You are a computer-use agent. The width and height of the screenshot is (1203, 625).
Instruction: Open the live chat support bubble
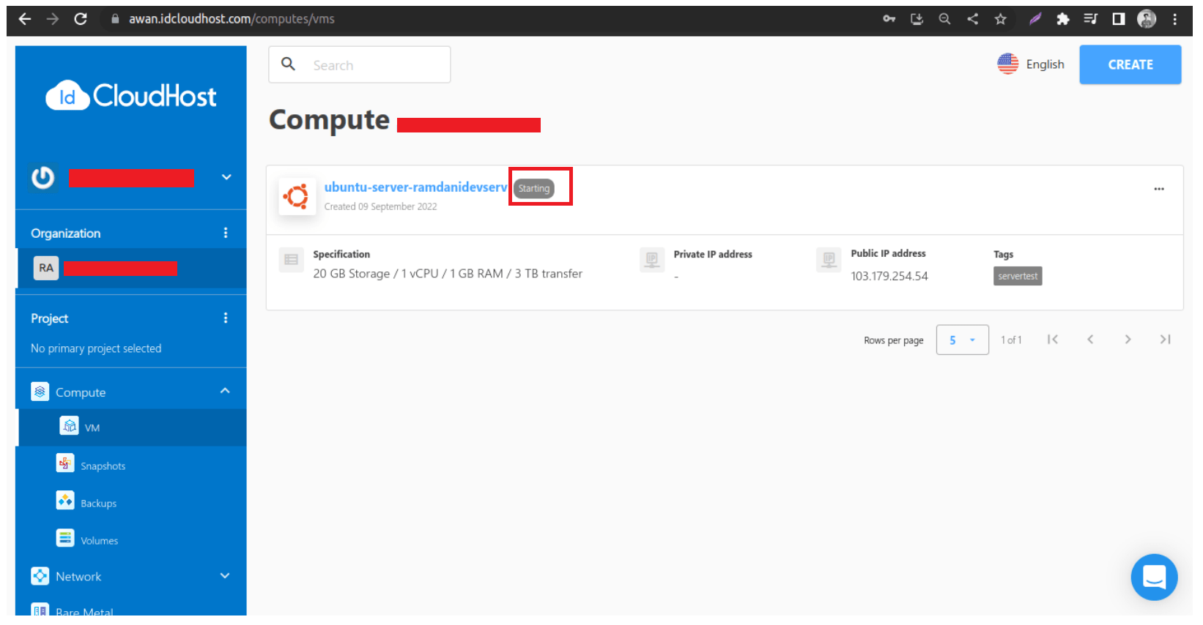pyautogui.click(x=1153, y=577)
